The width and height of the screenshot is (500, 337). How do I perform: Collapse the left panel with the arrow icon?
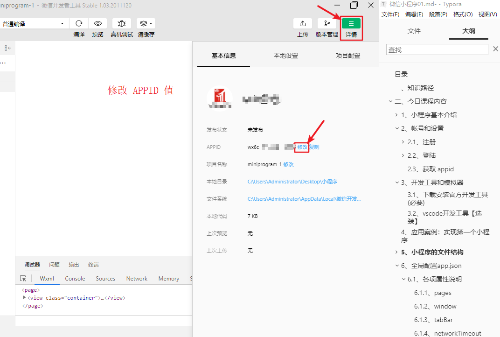[8, 48]
